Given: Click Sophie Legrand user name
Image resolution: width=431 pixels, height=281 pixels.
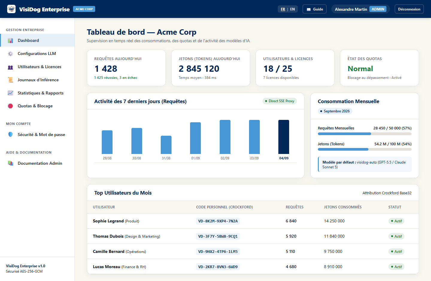Looking at the screenshot, I should [x=108, y=221].
